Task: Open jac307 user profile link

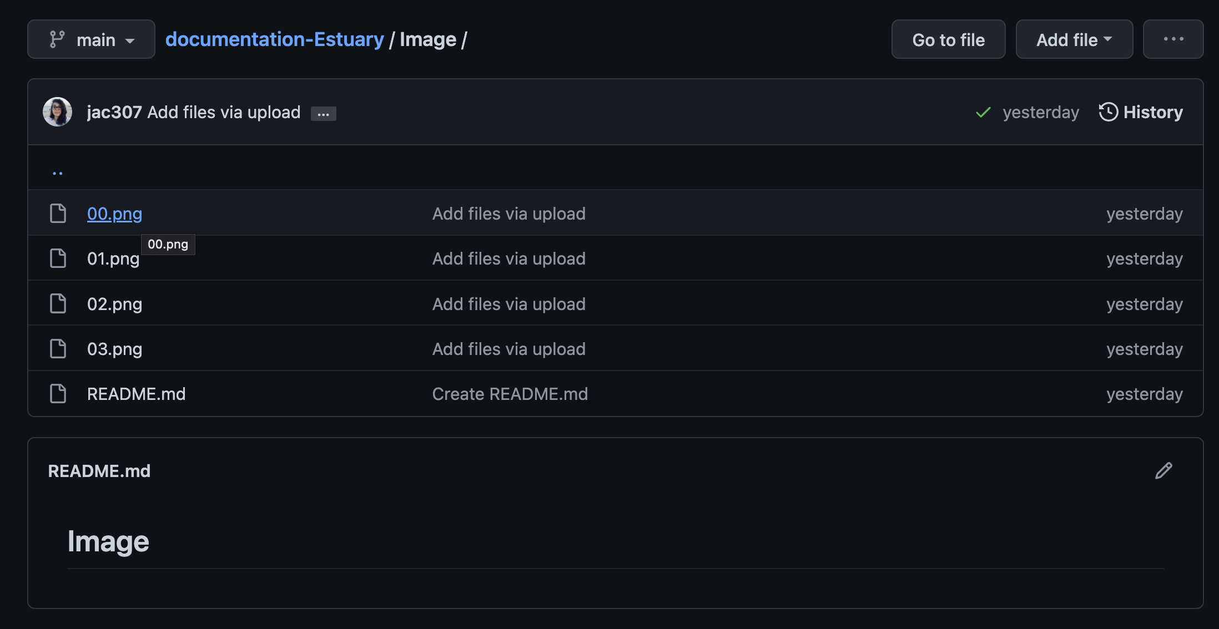Action: 114,112
